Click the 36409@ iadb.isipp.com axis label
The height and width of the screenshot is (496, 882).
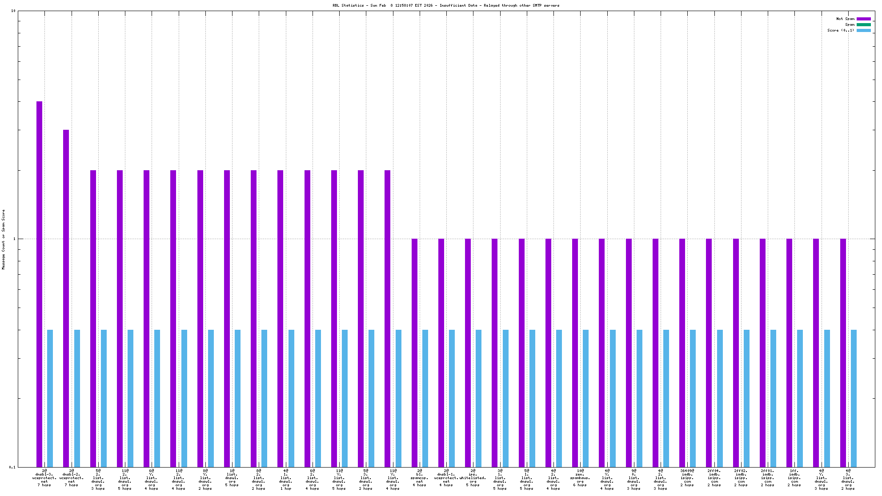pyautogui.click(x=687, y=478)
